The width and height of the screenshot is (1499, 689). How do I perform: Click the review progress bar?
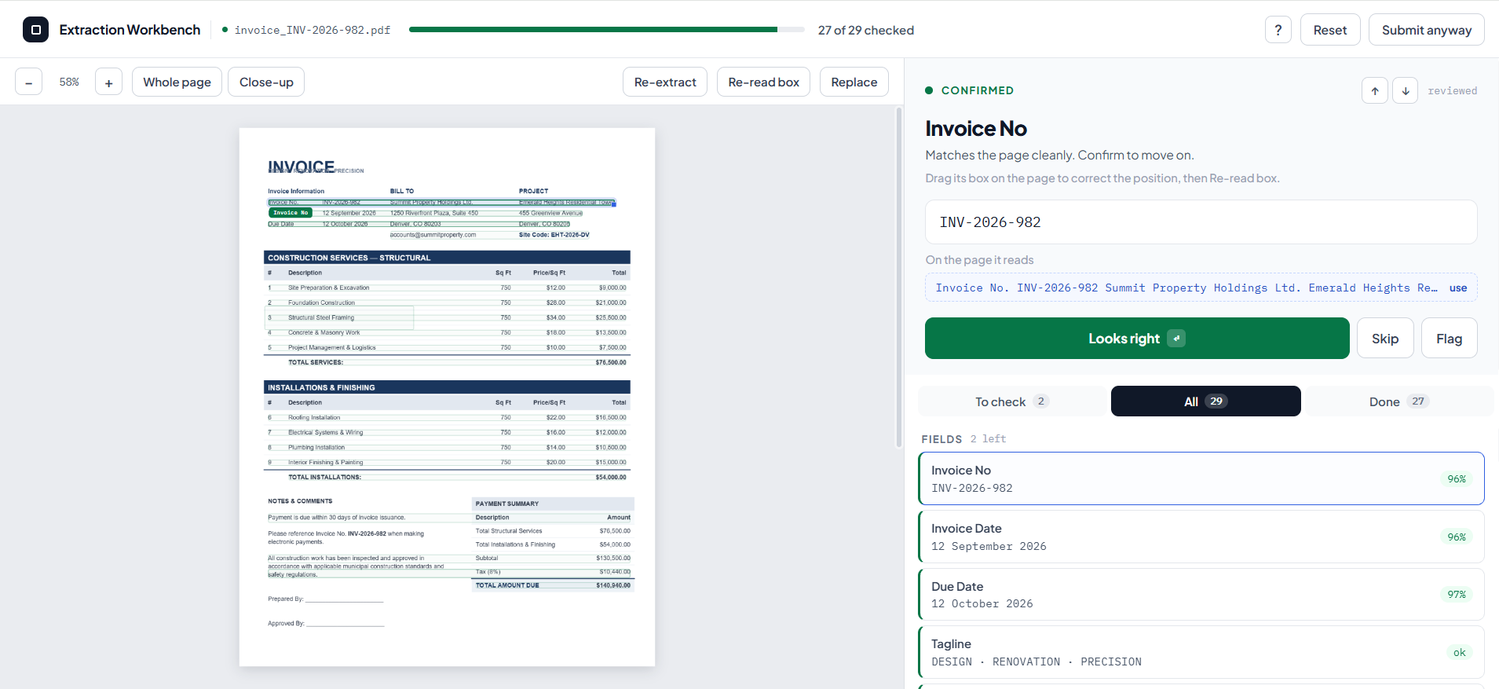pos(606,30)
